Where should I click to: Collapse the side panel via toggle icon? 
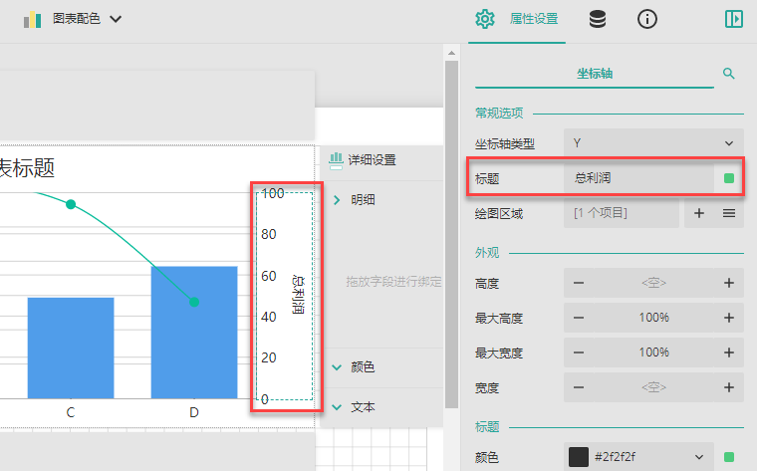[734, 19]
